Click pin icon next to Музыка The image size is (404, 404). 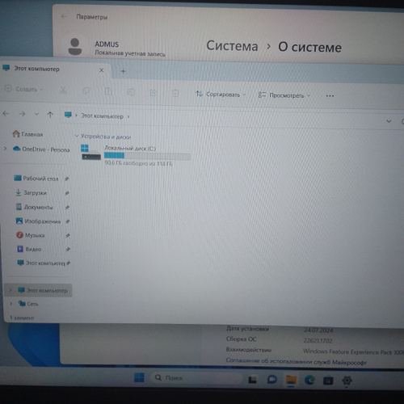[x=68, y=236]
